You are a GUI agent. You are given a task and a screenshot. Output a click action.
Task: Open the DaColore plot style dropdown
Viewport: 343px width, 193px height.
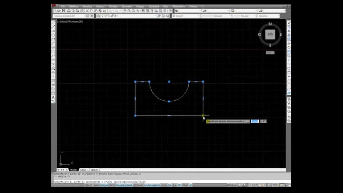[268, 16]
